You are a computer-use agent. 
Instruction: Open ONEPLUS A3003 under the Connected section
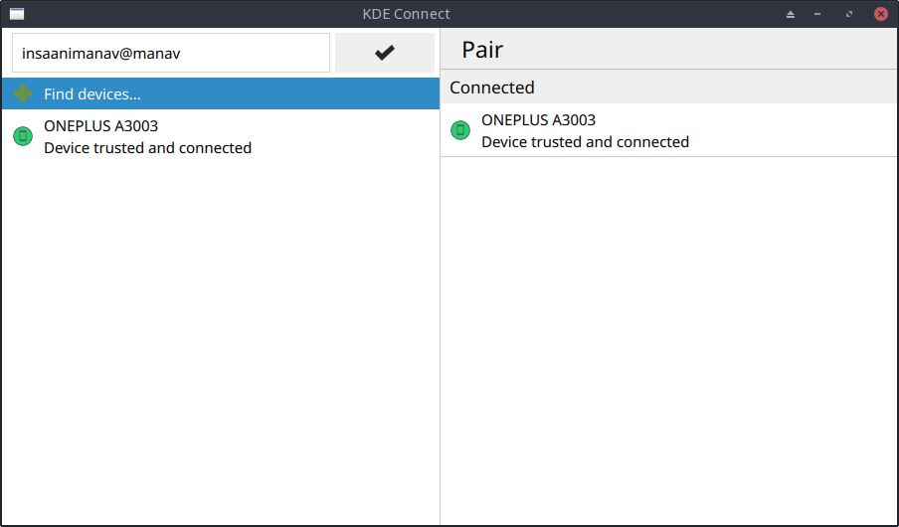[538, 120]
